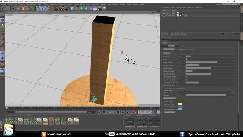Click the Default Settings button
The image size is (243, 137).
click(x=170, y=98)
